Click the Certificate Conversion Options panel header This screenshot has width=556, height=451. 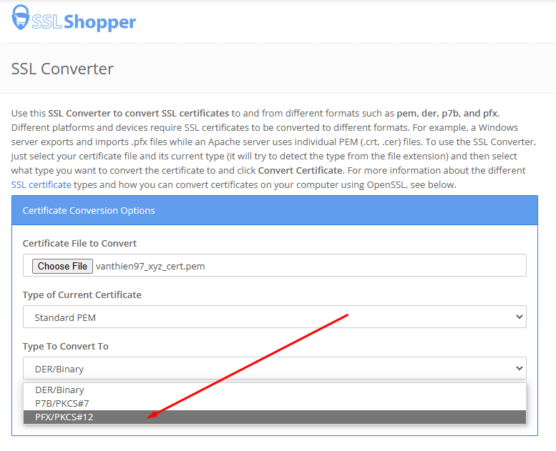(275, 210)
